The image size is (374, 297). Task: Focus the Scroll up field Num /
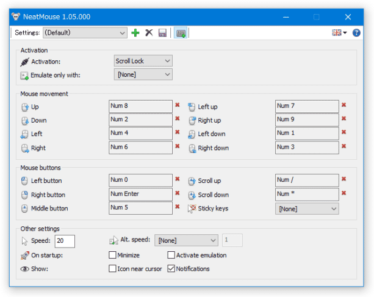tap(307, 180)
